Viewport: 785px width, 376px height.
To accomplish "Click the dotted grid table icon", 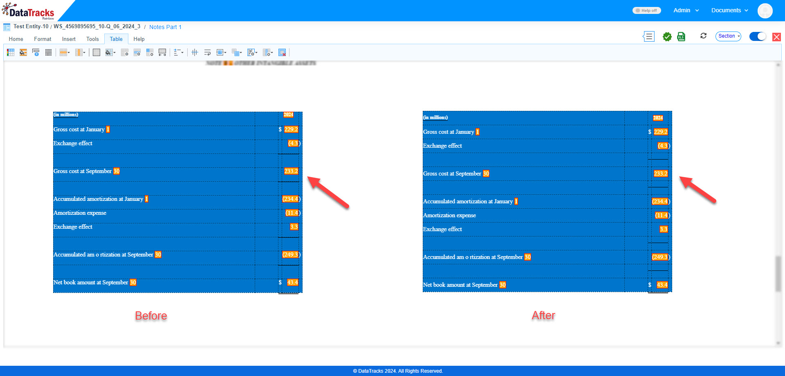I will [x=48, y=52].
